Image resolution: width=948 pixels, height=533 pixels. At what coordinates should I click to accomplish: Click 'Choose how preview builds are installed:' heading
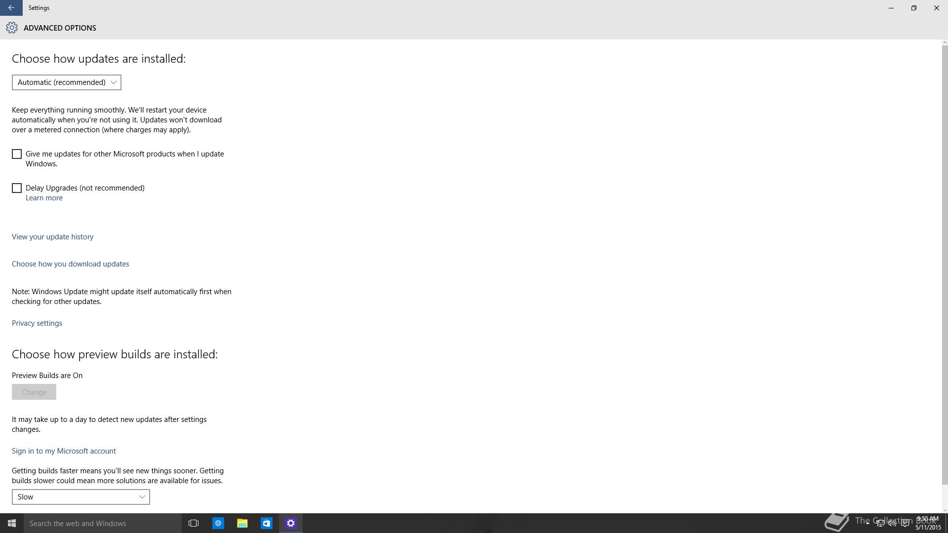(115, 354)
